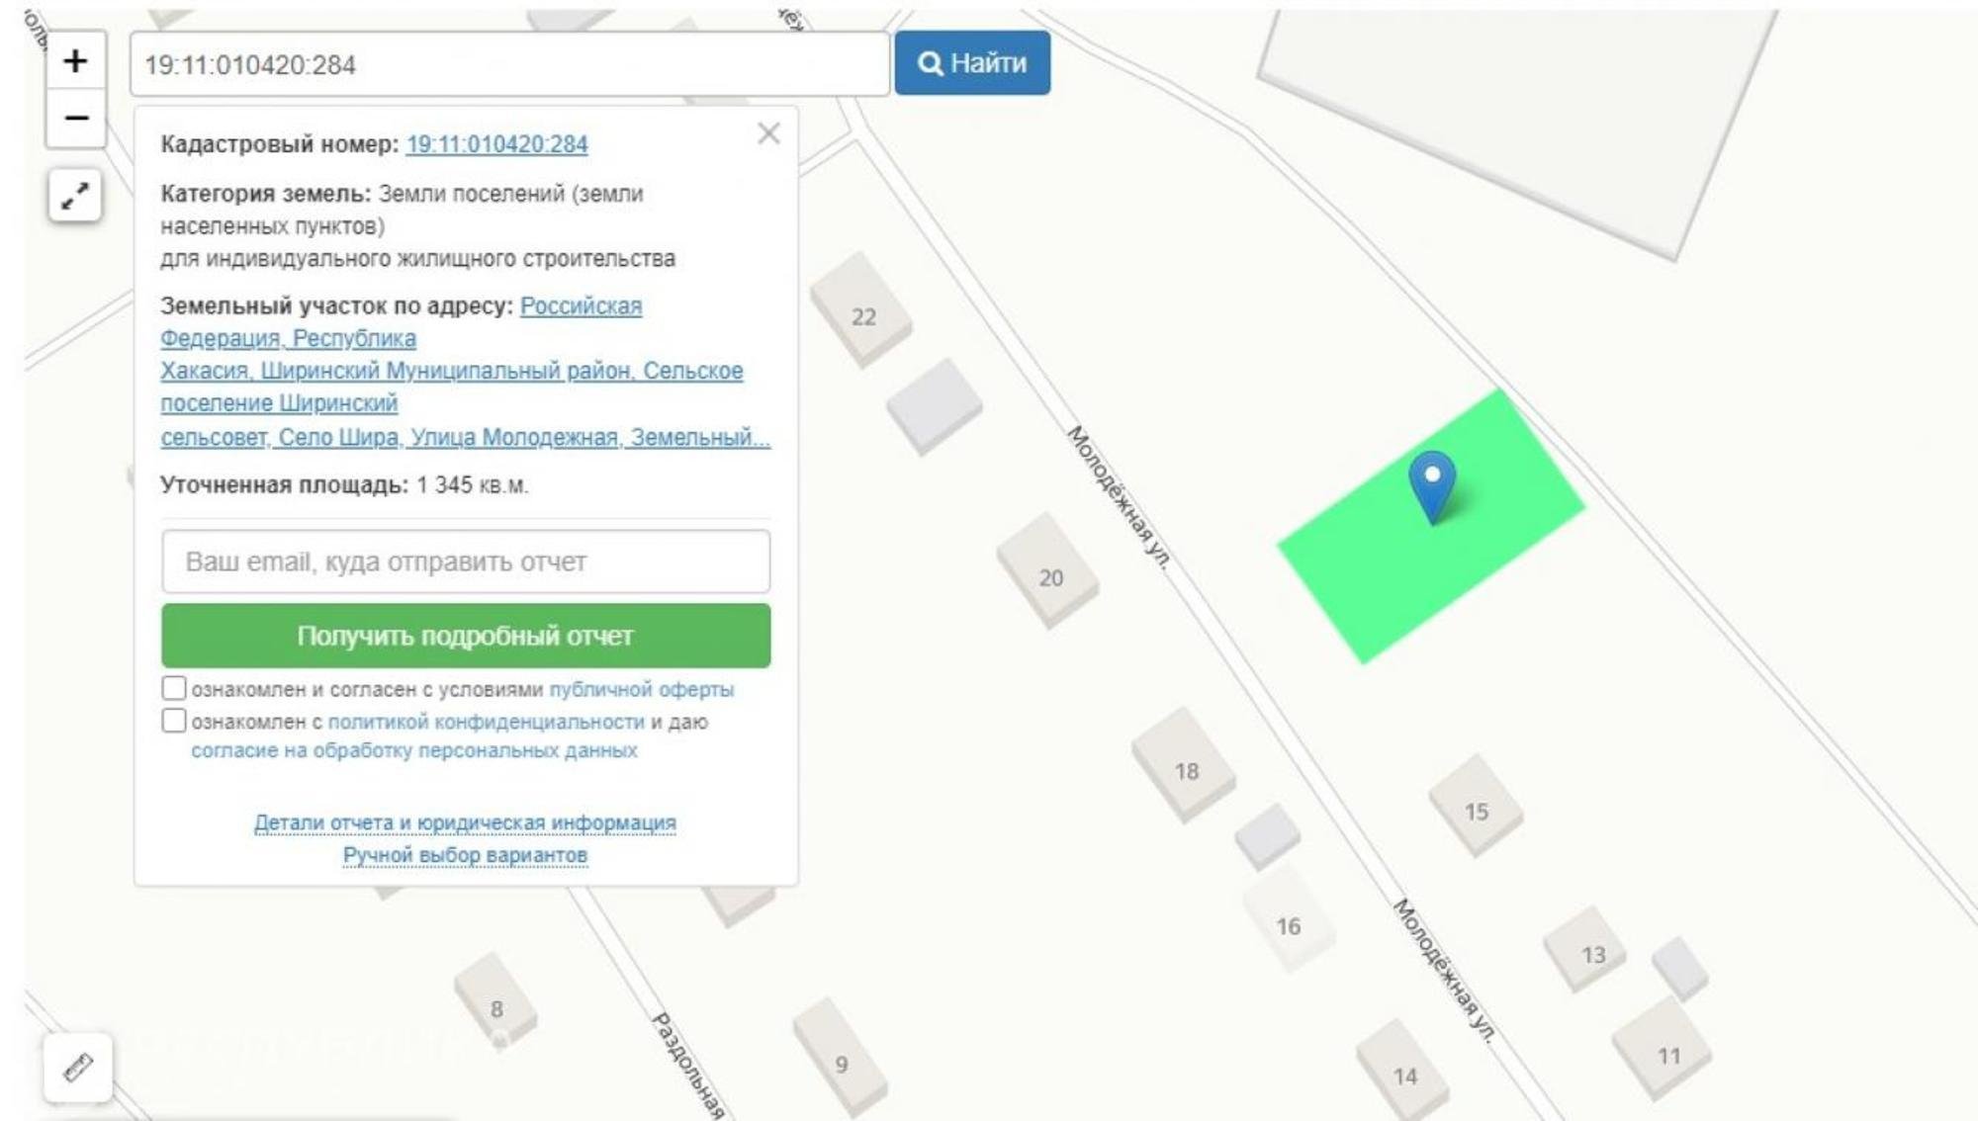Open the публичной оферты link
This screenshot has width=1978, height=1121.
click(x=641, y=689)
